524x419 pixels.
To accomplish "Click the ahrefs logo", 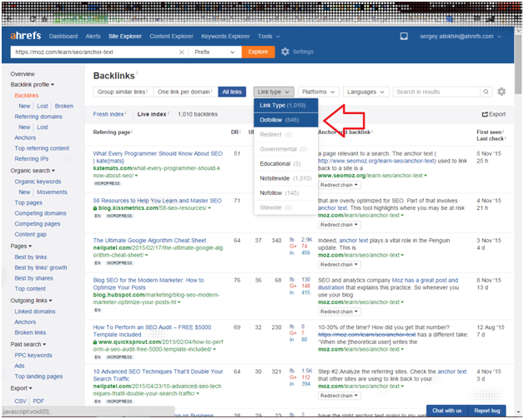I will pyautogui.click(x=26, y=36).
